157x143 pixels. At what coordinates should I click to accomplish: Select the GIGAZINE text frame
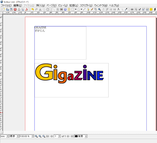click(x=60, y=43)
